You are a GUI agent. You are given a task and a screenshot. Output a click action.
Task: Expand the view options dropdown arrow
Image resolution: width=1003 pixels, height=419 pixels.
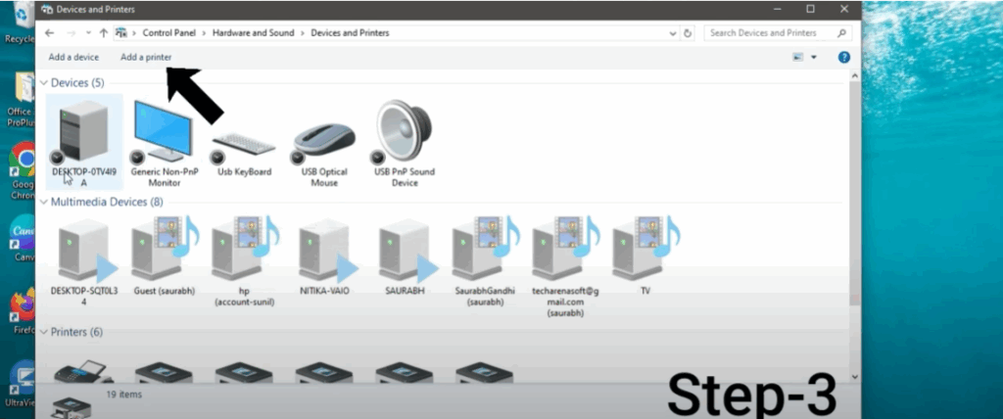point(814,58)
